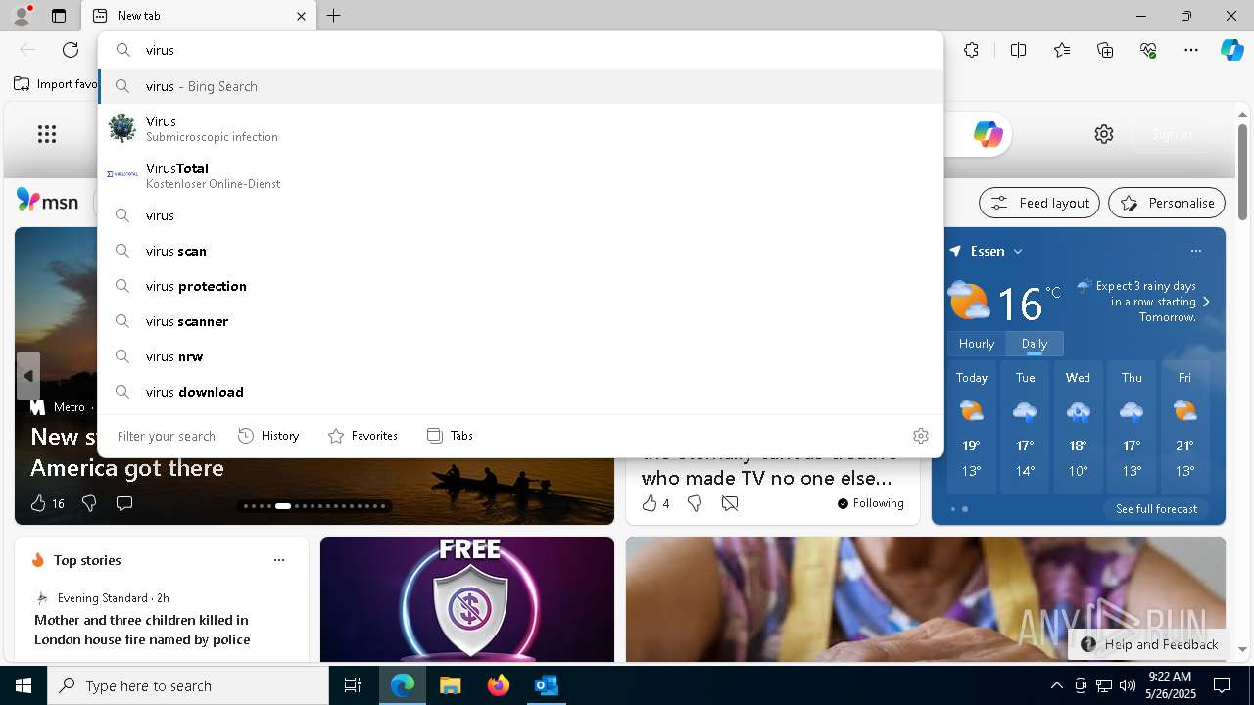Screen dimensions: 1254x705
Task: Dislike the TV article
Action: click(x=695, y=503)
